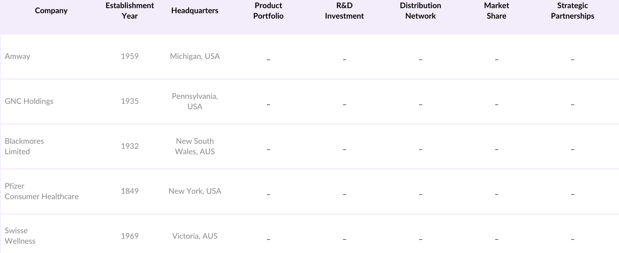Viewport: 619px width, 253px height.
Task: Select the Blackmores Limited entry
Action: point(24,146)
